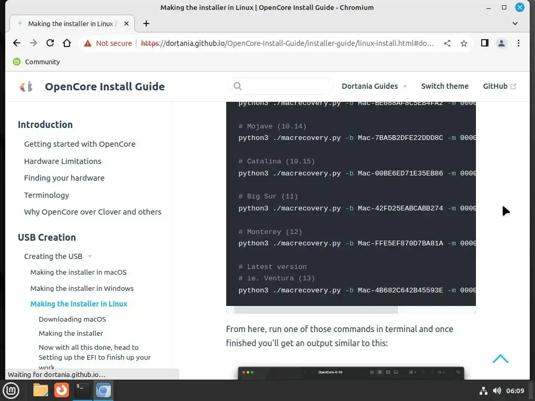Viewport: 535px width, 401px height.
Task: Open Making the installer in Windows
Action: (82, 288)
